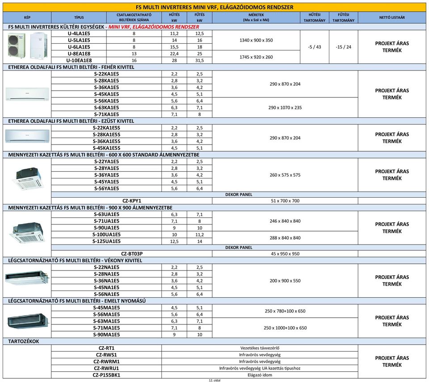This screenshot has width=429, height=382.
Task: Select model 'U-10EA1E8'
Action: [79, 60]
